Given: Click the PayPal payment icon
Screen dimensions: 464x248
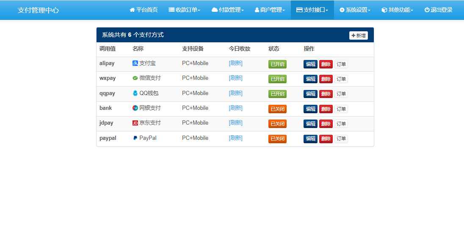Looking at the screenshot, I should point(135,138).
